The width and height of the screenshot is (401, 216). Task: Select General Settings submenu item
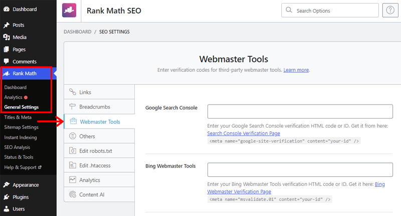click(x=22, y=107)
